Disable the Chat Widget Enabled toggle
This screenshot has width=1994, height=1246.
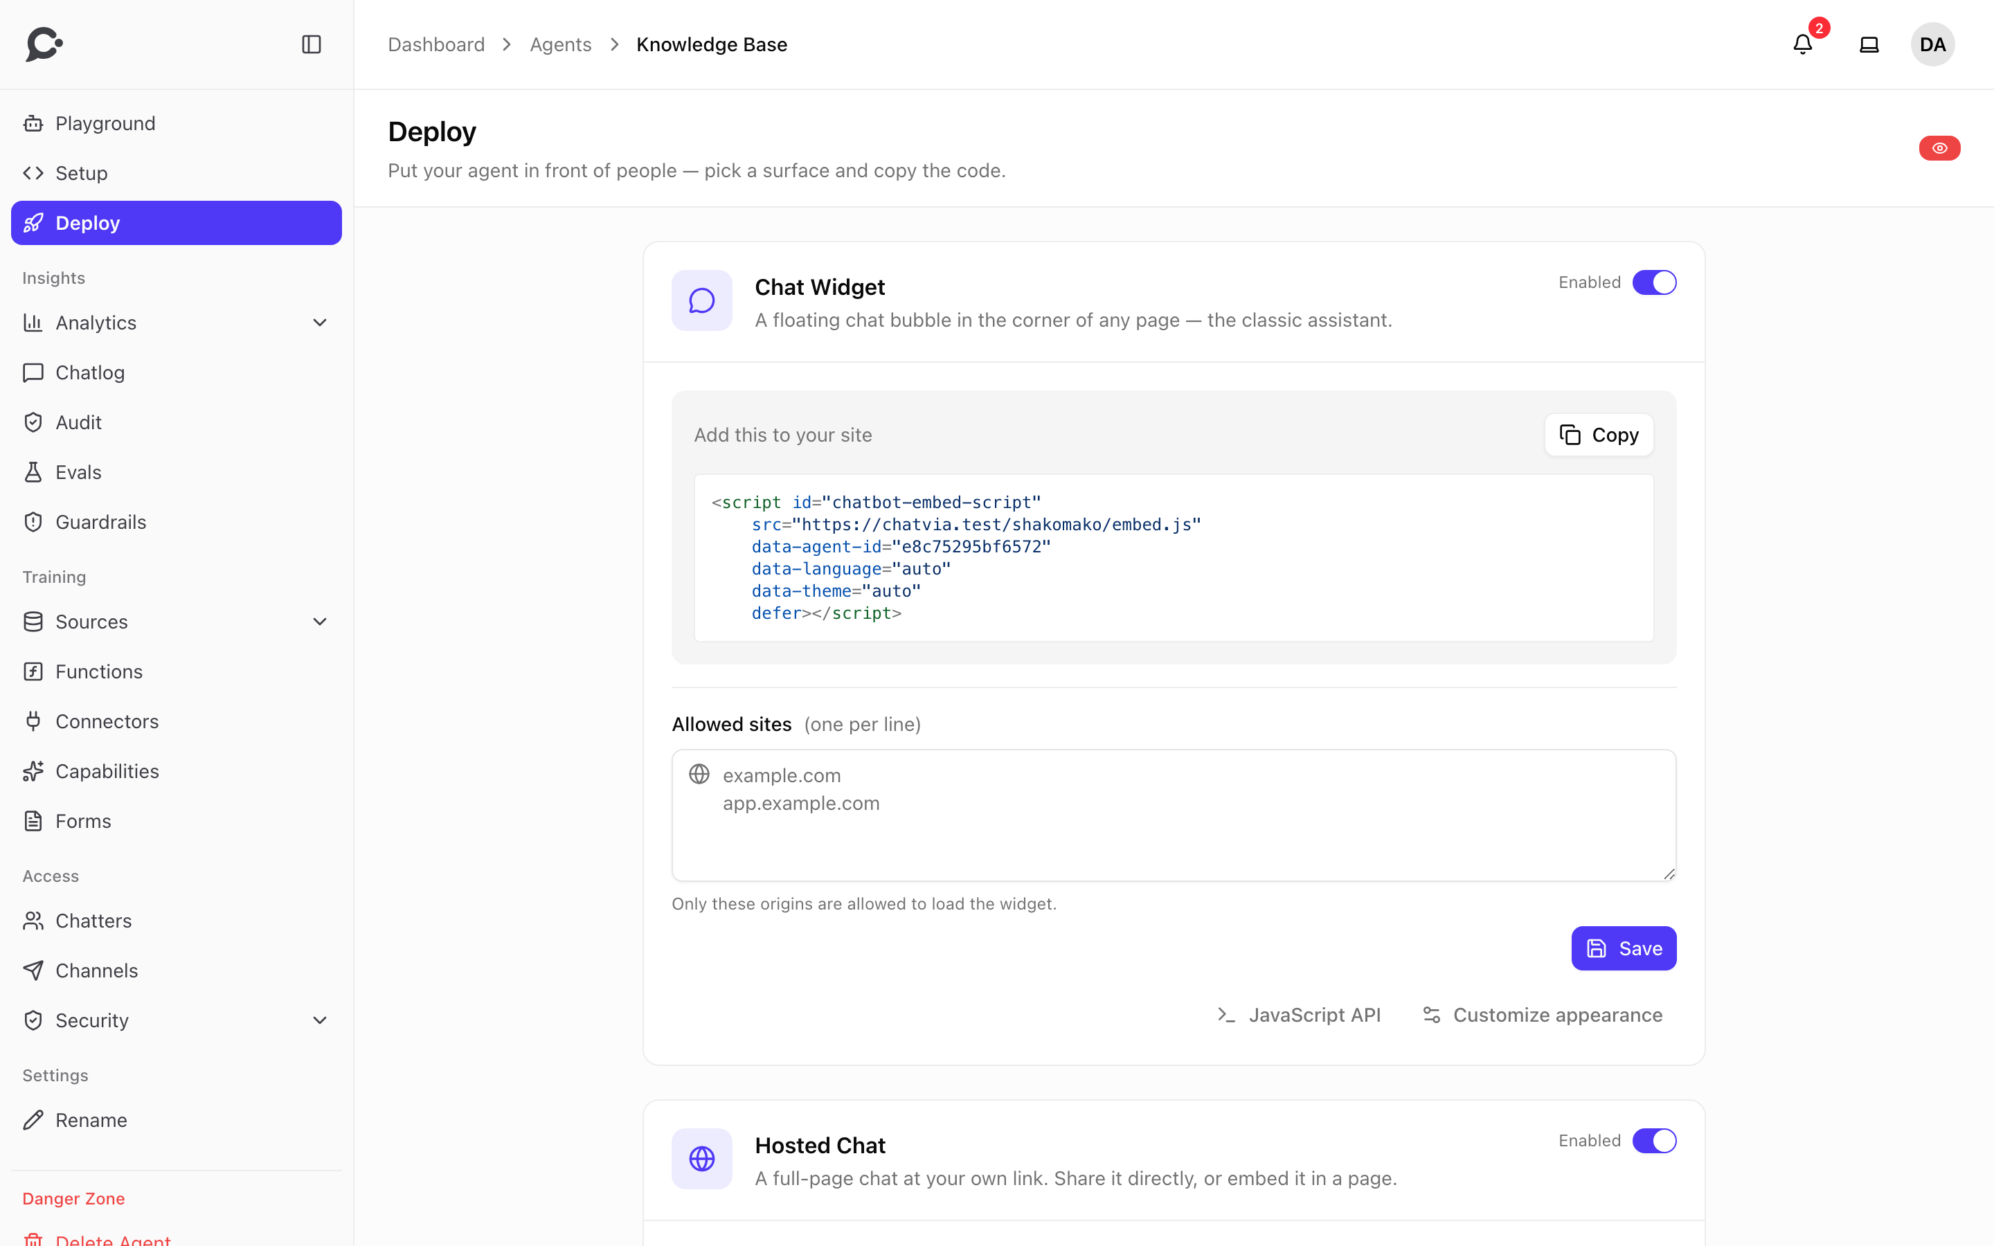pyautogui.click(x=1653, y=282)
